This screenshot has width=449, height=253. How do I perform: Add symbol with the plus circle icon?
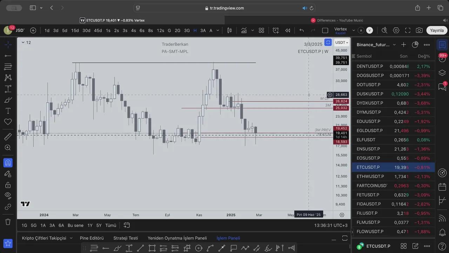33,31
